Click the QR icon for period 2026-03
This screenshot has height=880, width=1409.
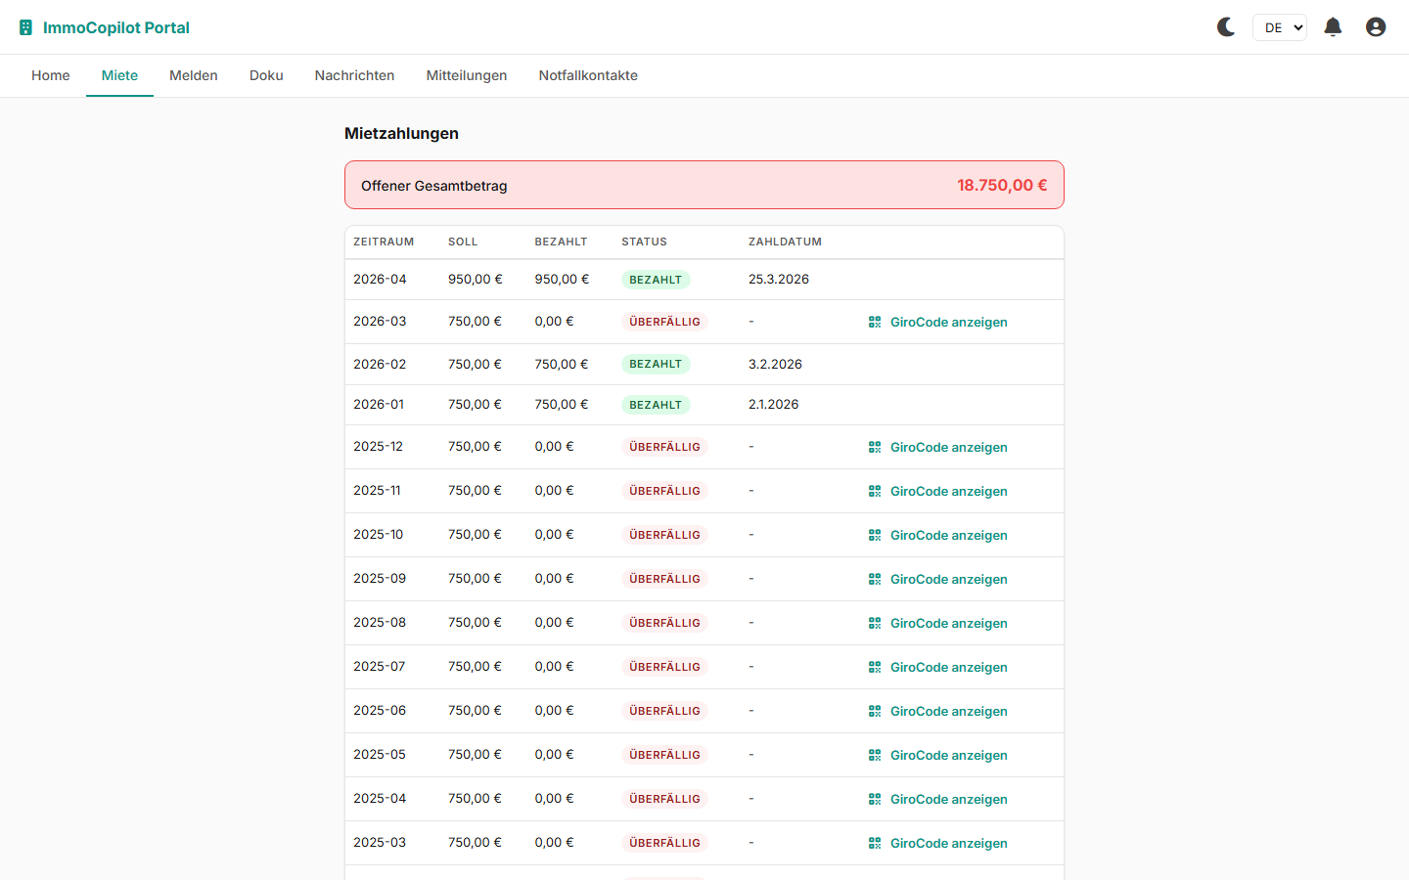(x=875, y=322)
